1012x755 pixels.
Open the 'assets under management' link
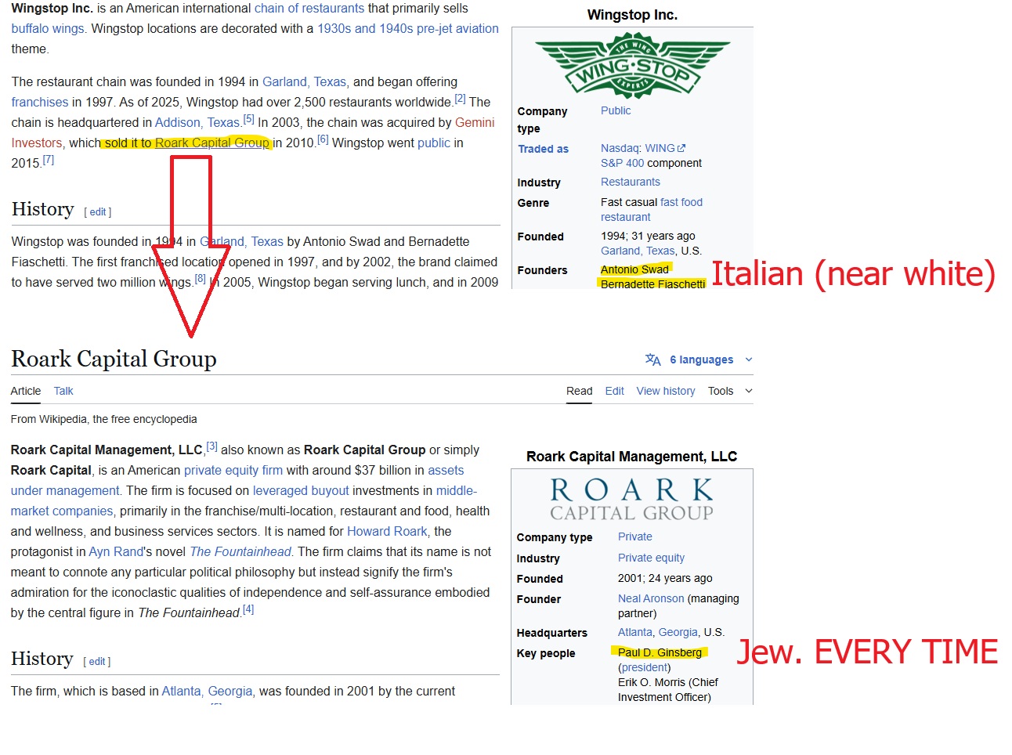click(x=237, y=480)
